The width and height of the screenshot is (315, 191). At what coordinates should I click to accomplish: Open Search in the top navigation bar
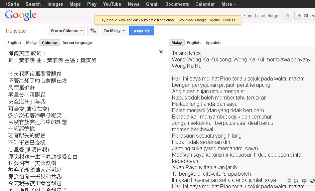(x=33, y=4)
